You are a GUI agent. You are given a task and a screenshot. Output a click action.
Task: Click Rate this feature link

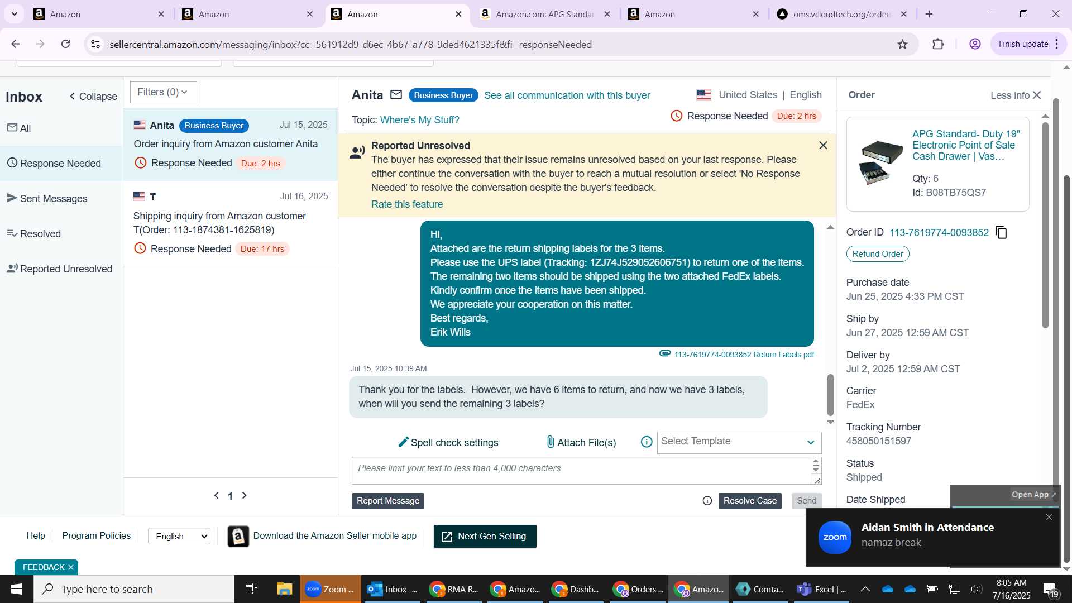click(x=407, y=204)
